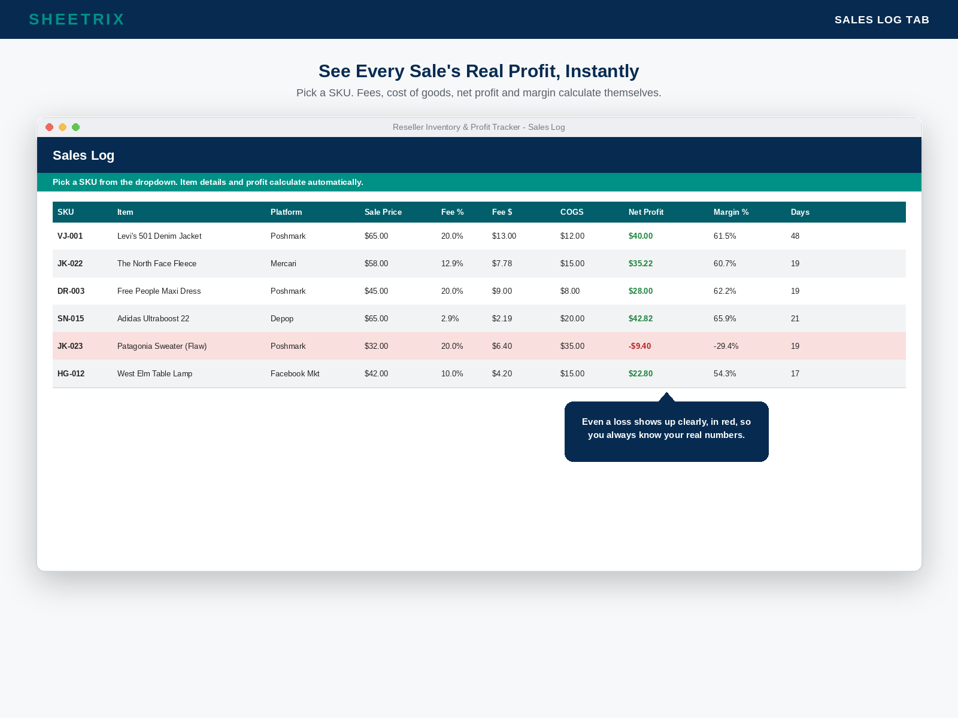Click the Platform column header
Viewport: 958px width, 718px height.
[286, 212]
